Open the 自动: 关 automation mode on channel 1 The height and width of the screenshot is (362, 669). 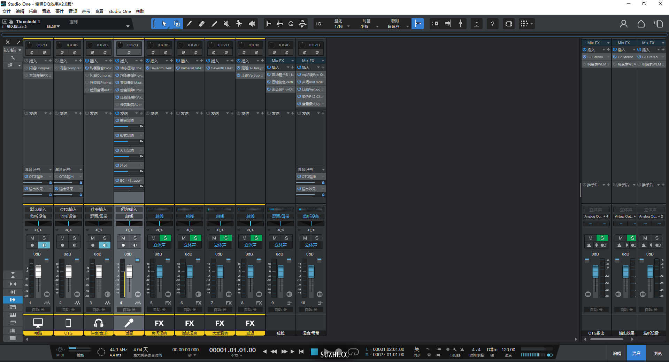(x=38, y=310)
